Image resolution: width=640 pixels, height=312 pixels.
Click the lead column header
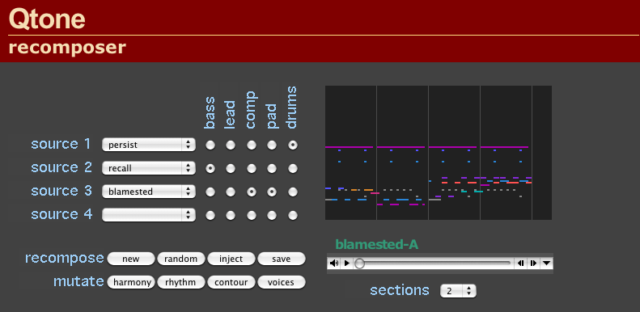230,116
